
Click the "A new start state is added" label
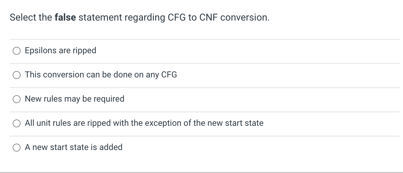[73, 147]
